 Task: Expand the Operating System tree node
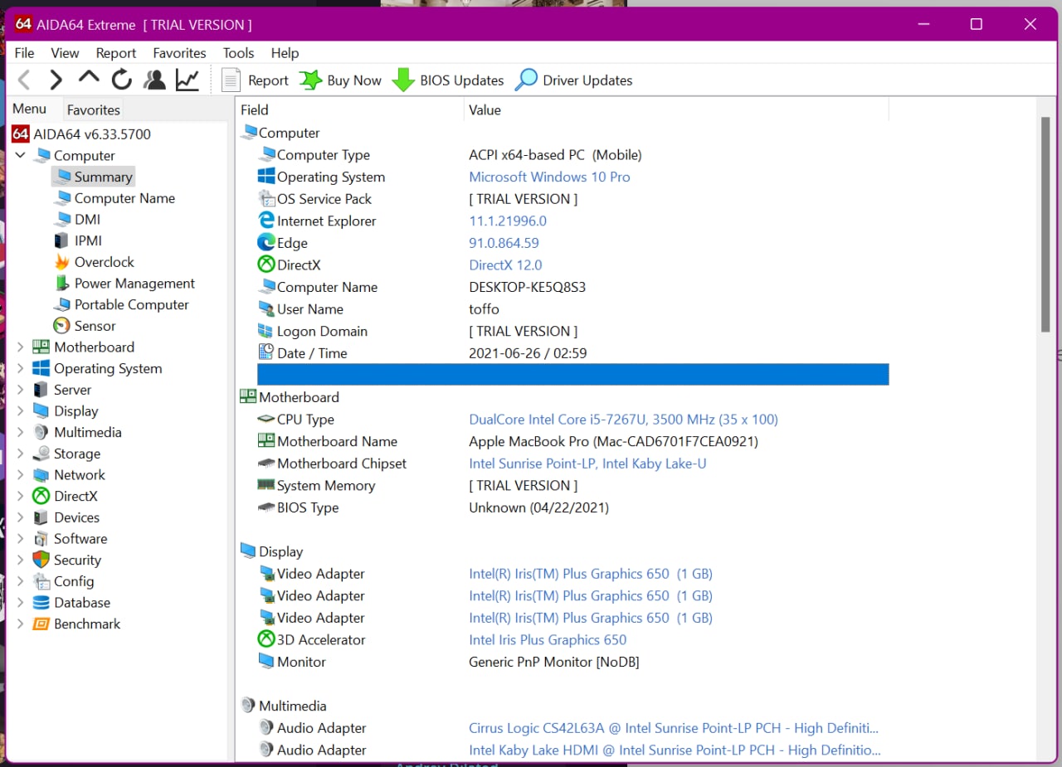coord(20,369)
